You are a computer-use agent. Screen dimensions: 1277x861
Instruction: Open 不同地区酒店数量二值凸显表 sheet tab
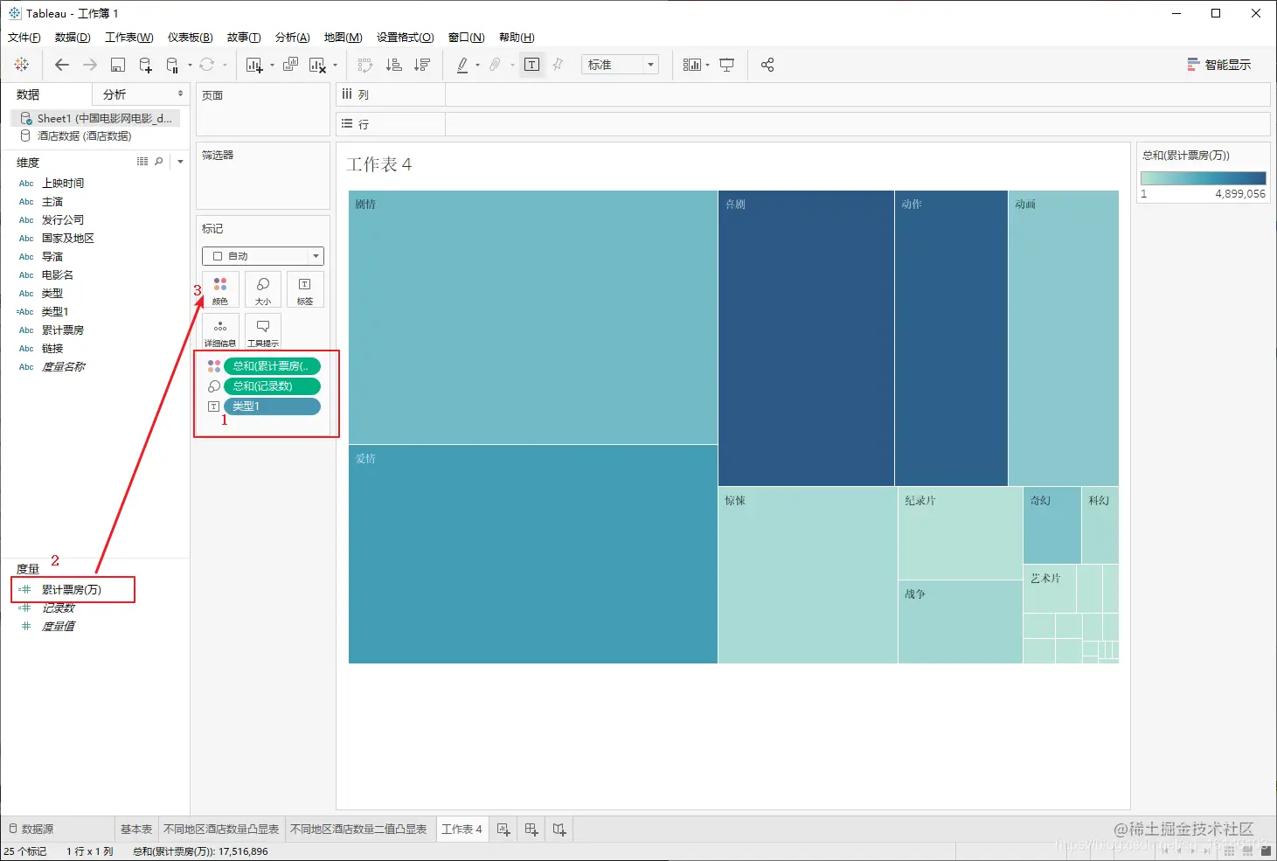(358, 830)
